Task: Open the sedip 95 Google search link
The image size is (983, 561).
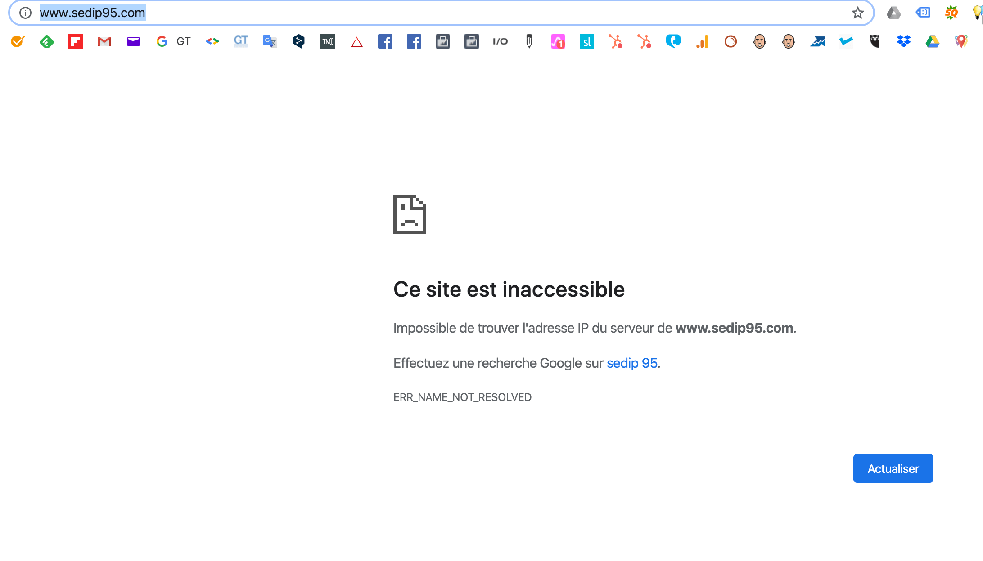Action: [632, 363]
